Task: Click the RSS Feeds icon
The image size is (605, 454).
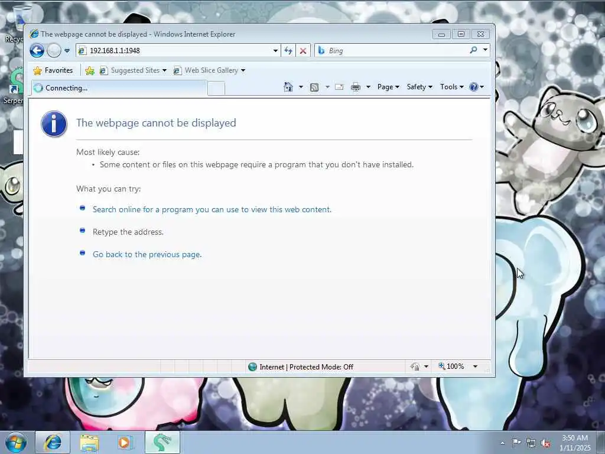Action: click(314, 87)
